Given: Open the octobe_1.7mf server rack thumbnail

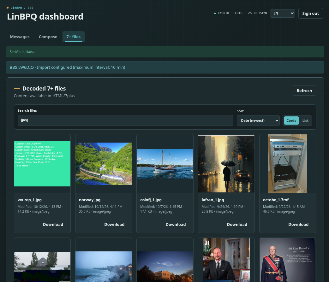Looking at the screenshot, I should tap(287, 164).
